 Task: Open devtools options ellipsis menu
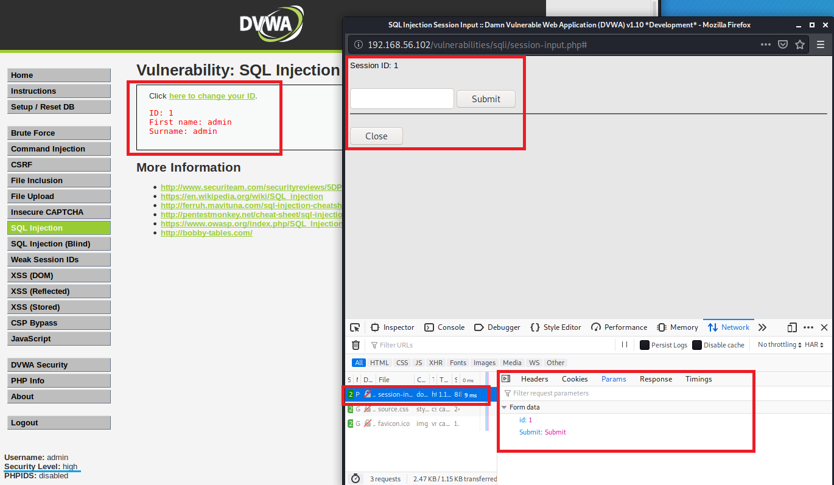point(808,327)
